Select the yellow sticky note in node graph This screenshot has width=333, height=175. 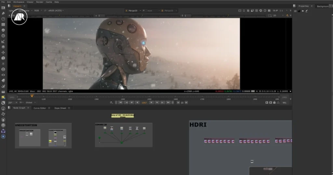[123, 116]
